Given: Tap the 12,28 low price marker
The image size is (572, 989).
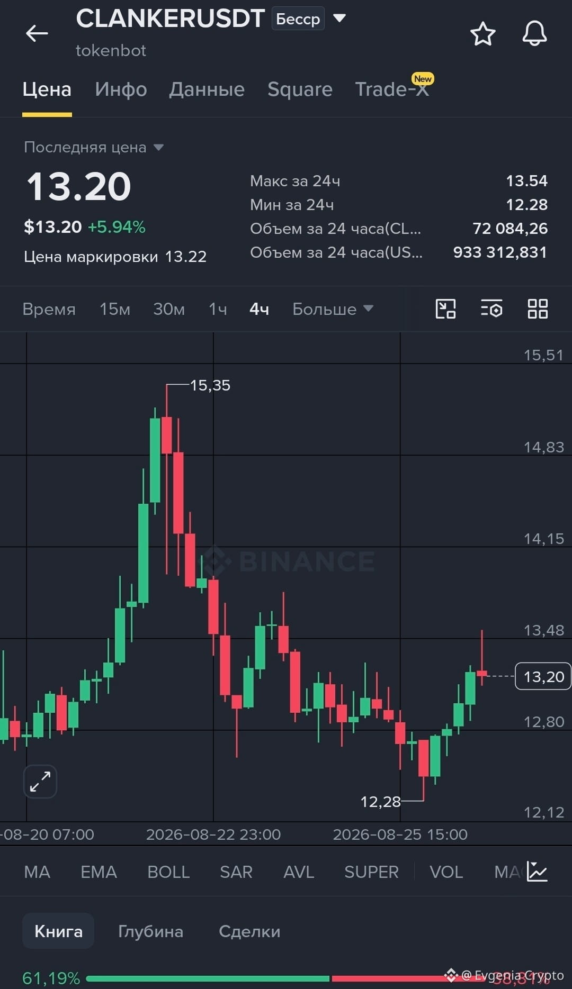Looking at the screenshot, I should [380, 802].
